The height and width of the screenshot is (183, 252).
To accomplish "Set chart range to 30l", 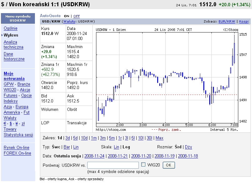I will point(149,138).
